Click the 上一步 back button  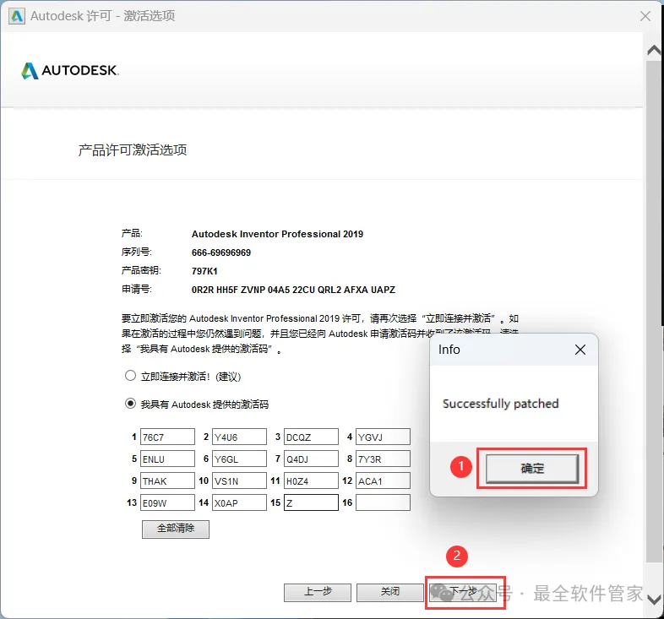(x=318, y=592)
